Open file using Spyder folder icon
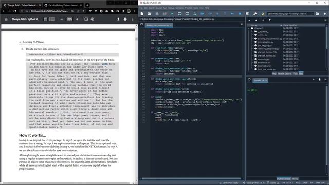The height and width of the screenshot is (185, 329). pos(150,14)
